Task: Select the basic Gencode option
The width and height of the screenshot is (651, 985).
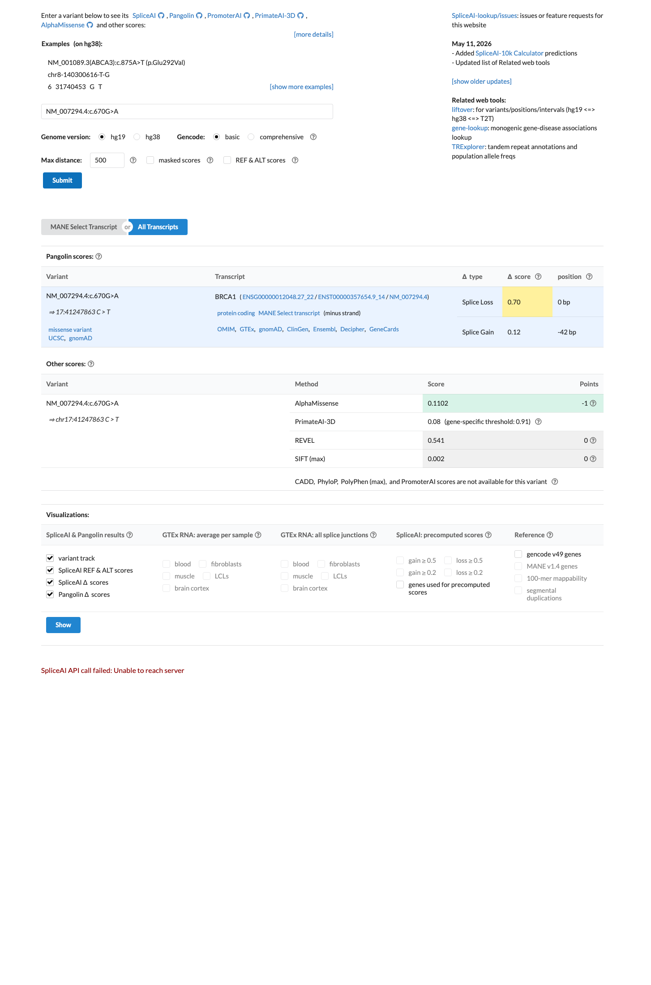Action: (217, 137)
